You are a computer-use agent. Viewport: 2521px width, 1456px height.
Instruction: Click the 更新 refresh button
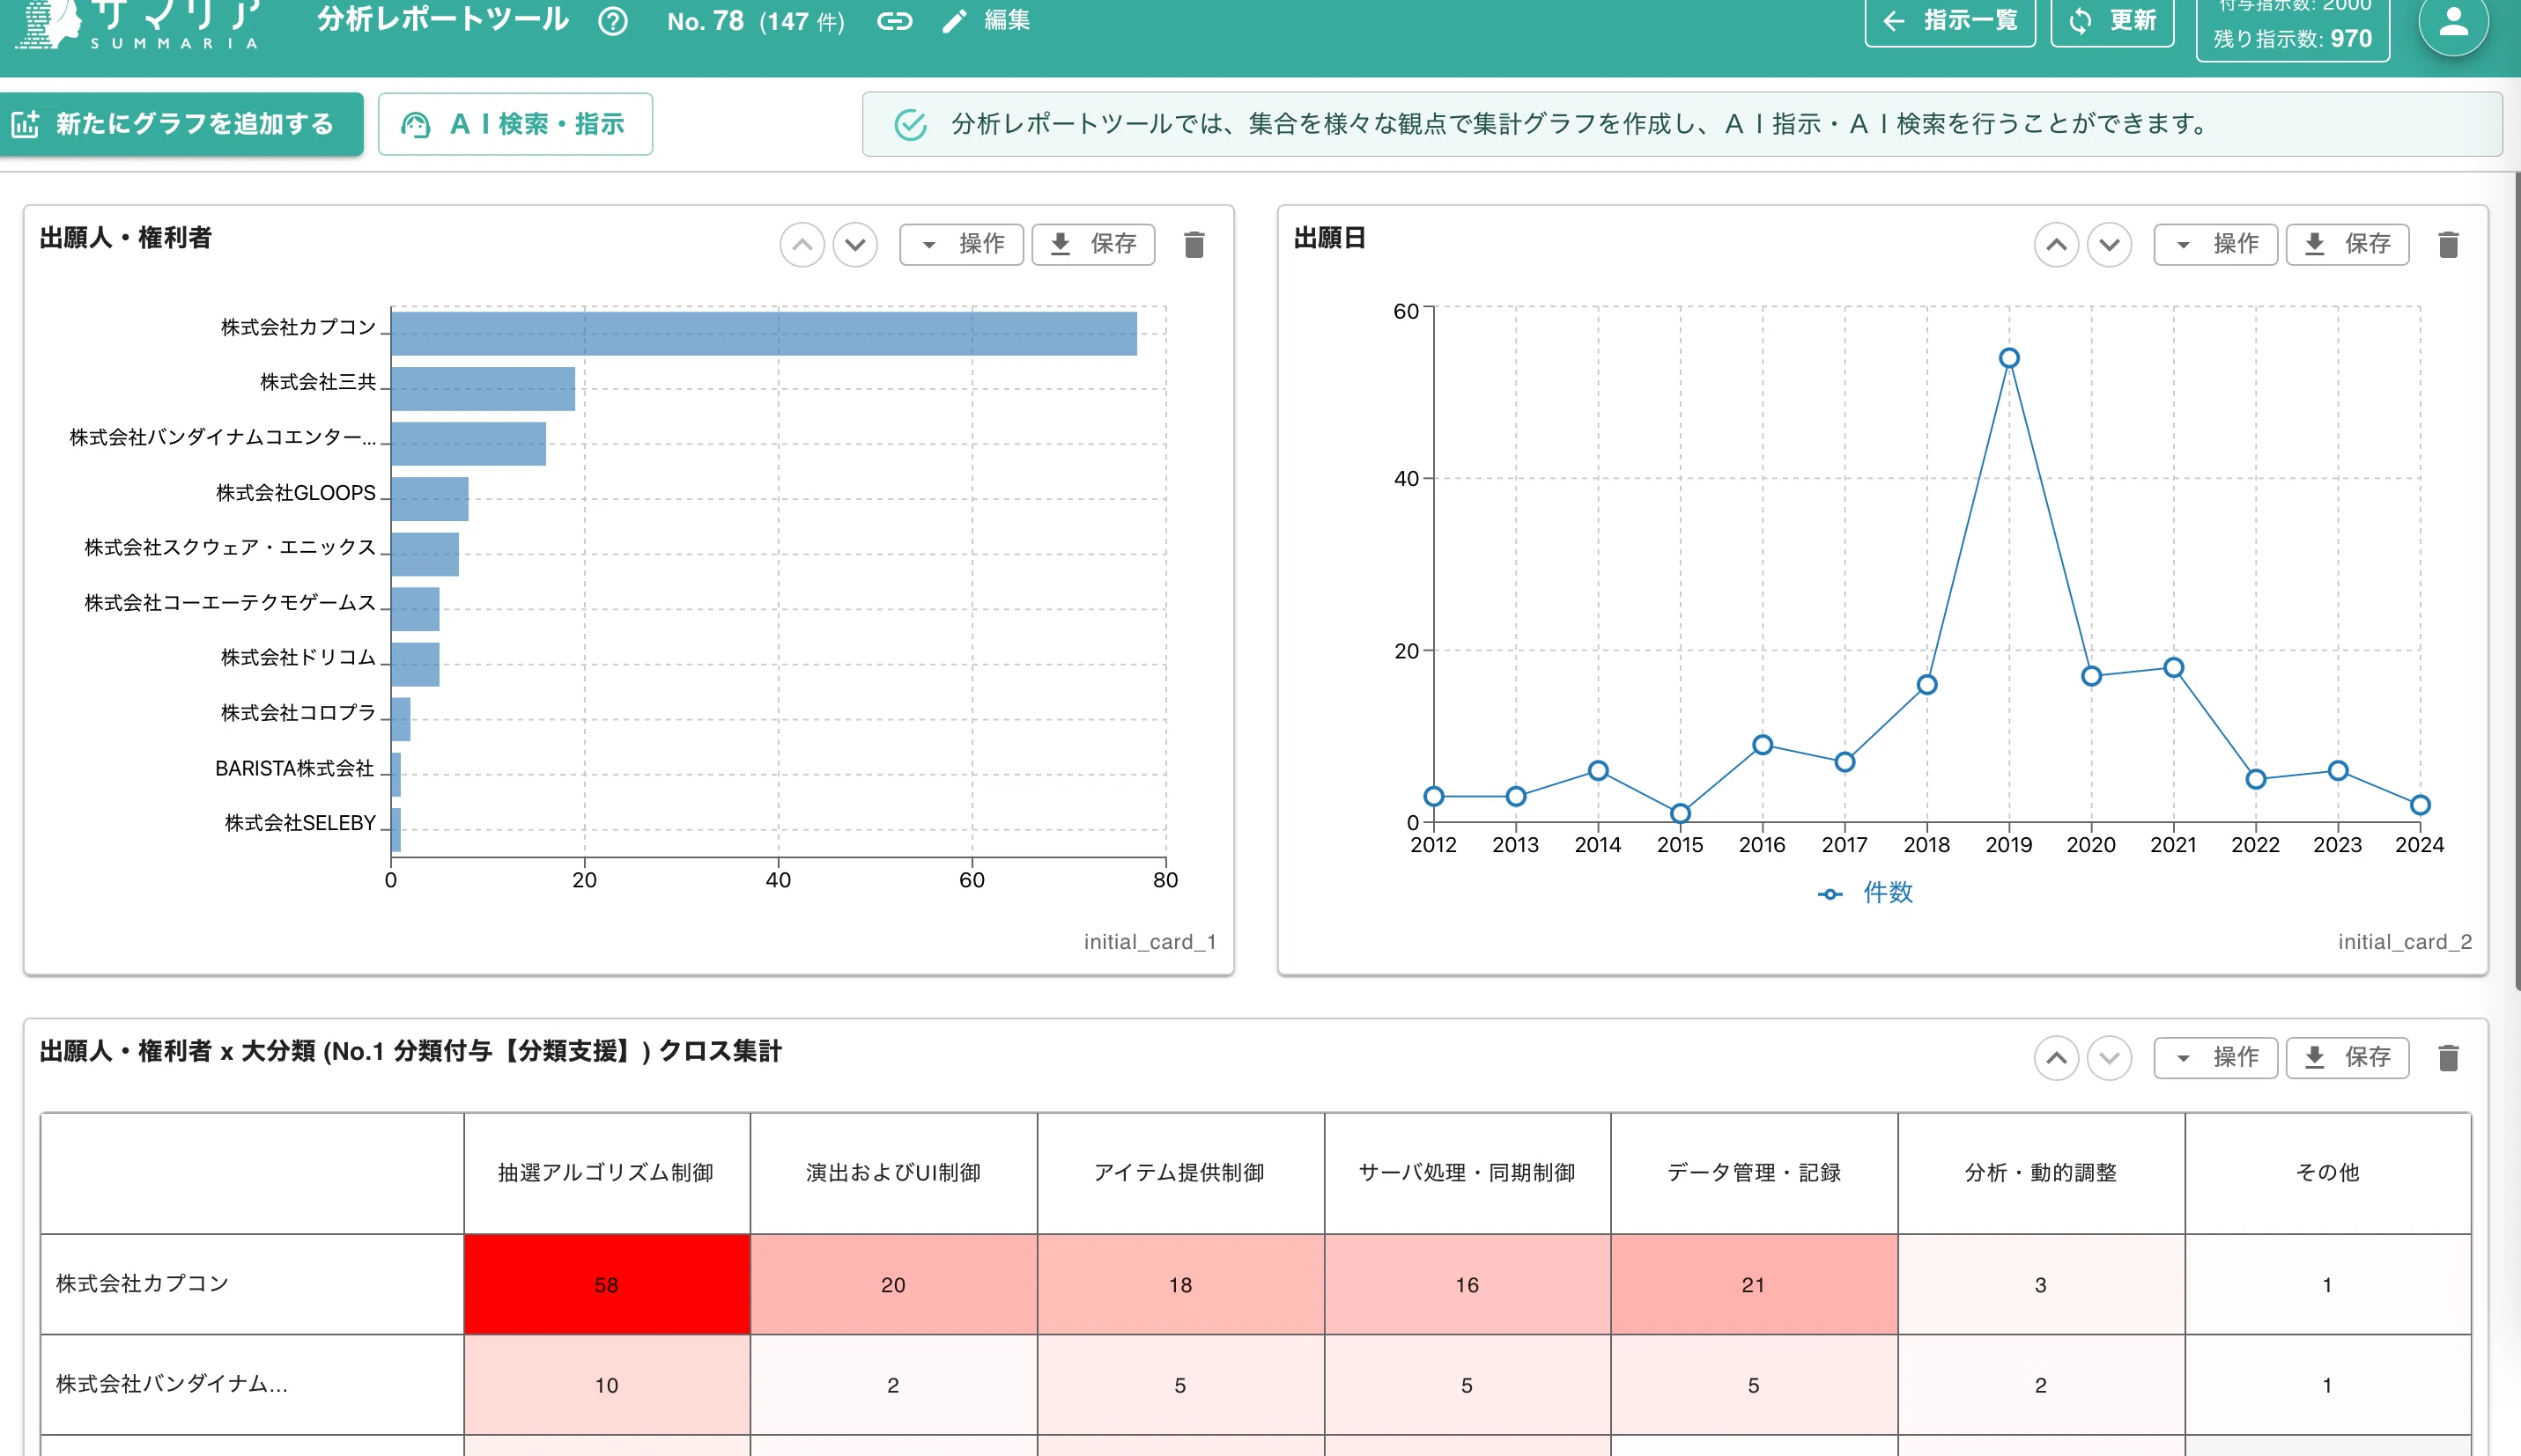point(2113,21)
